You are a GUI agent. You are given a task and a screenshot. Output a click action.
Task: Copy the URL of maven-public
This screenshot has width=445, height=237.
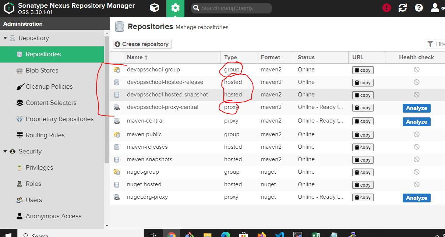click(x=363, y=135)
